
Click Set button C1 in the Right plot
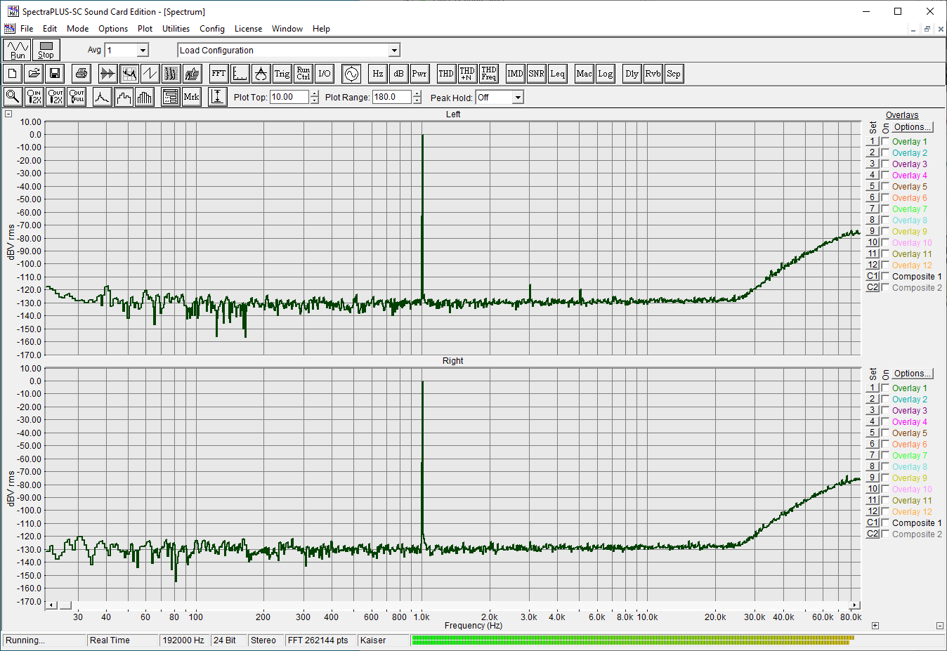pyautogui.click(x=873, y=522)
